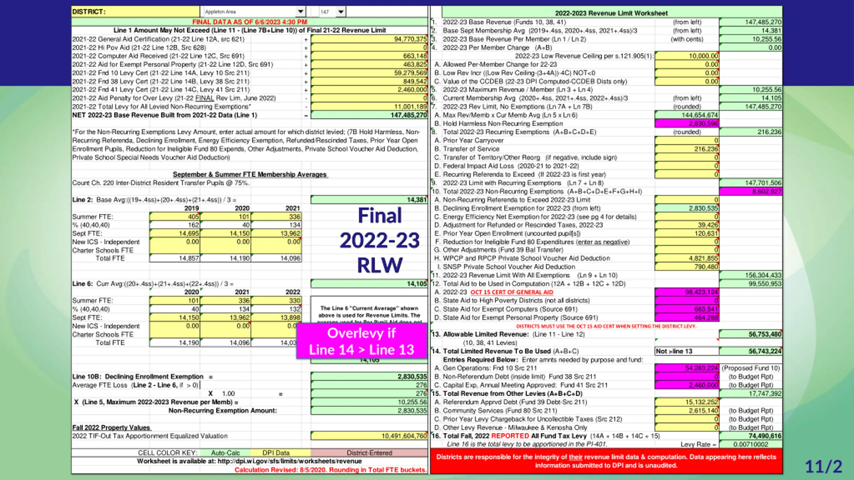Select Community Services Fund 80 value 2,615,140
The image size is (854, 480).
pyautogui.click(x=687, y=411)
